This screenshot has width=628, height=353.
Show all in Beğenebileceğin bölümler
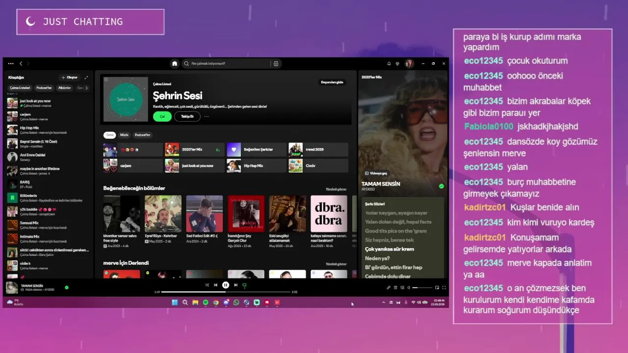click(x=336, y=189)
